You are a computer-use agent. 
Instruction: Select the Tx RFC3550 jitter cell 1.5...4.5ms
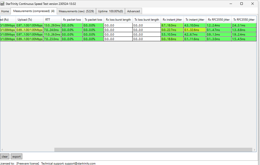(x=244, y=39)
